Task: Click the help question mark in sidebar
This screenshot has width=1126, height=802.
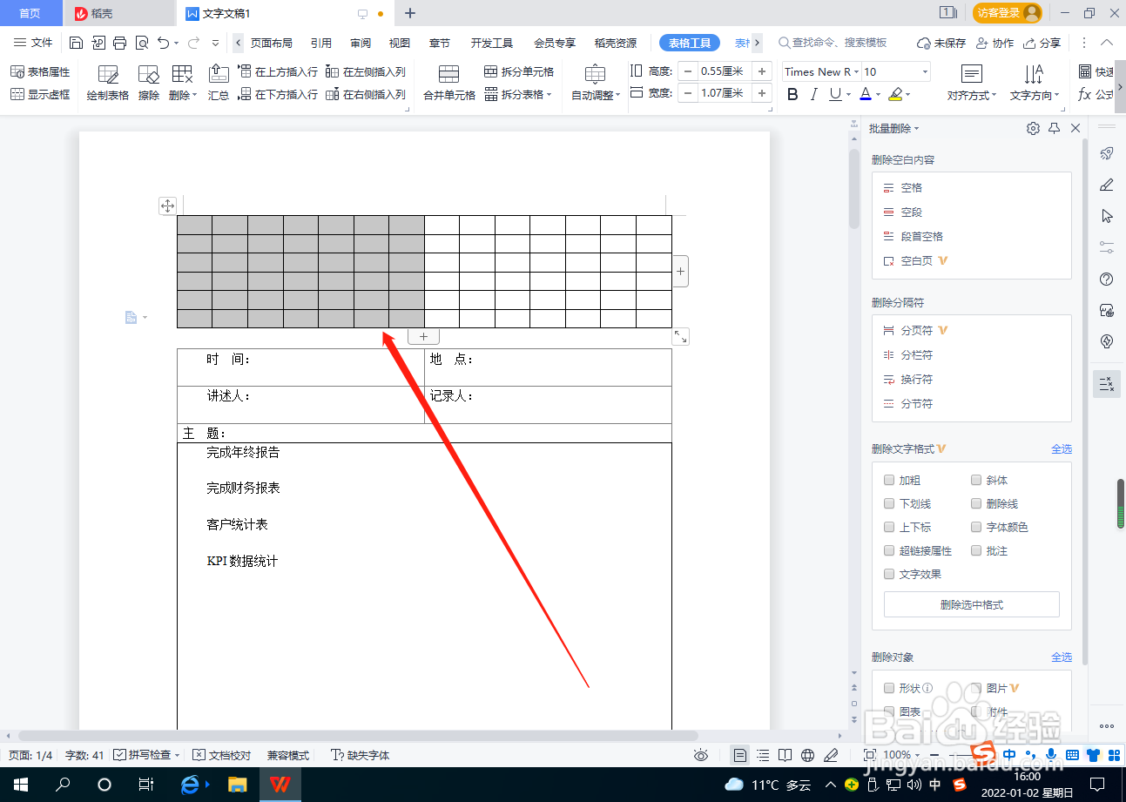Action: click(x=1107, y=279)
